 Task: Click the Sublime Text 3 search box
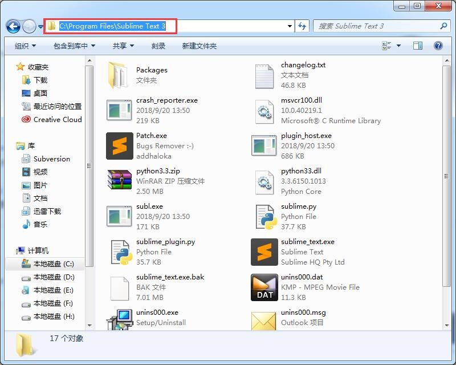tap(381, 26)
